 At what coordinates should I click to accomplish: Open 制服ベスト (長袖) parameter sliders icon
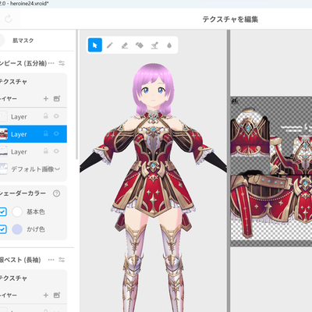point(62,260)
